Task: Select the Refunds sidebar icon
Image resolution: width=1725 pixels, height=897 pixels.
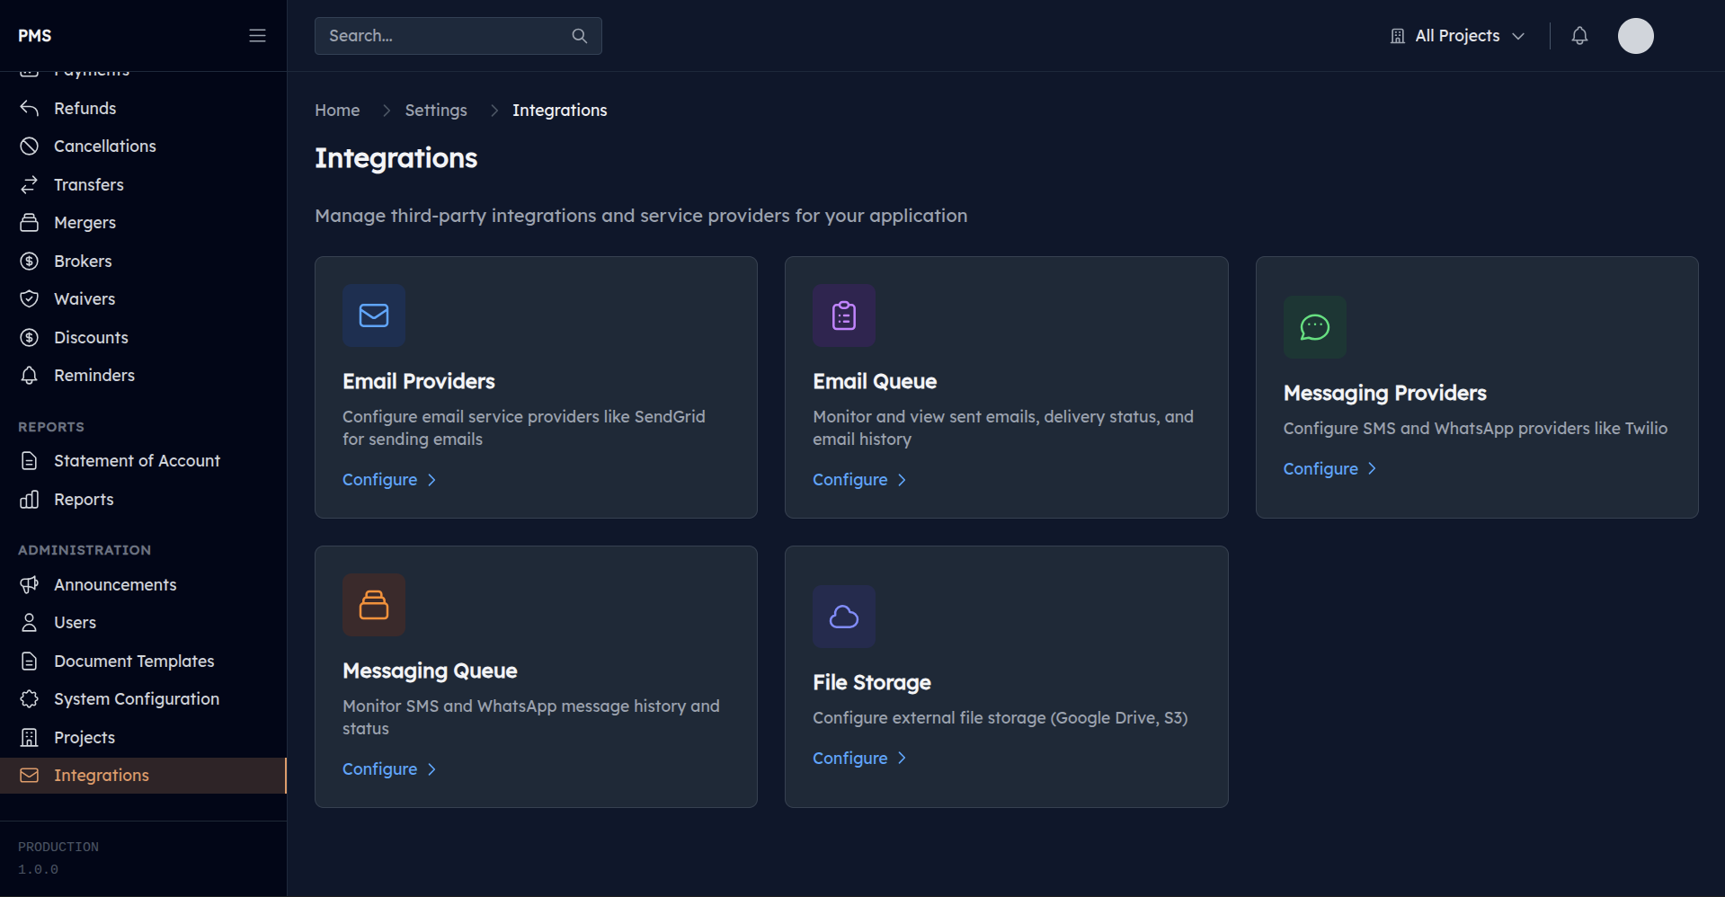Action: pos(29,108)
